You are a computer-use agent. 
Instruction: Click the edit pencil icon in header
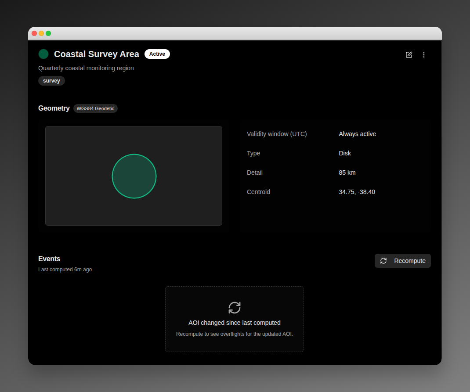409,55
